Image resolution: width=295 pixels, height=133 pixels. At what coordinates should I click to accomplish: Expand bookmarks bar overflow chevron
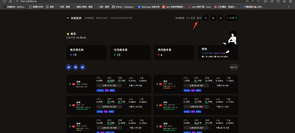click(289, 7)
